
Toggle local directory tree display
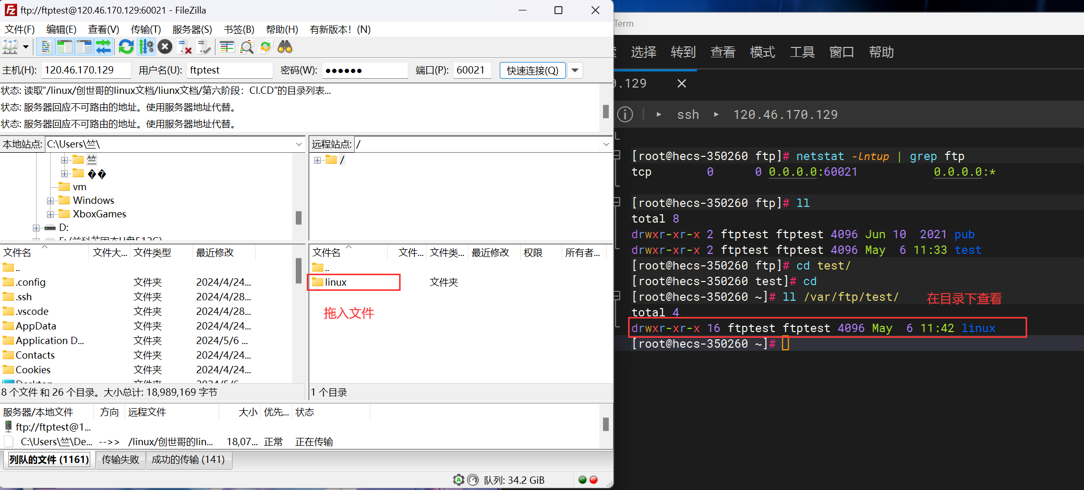coord(65,47)
